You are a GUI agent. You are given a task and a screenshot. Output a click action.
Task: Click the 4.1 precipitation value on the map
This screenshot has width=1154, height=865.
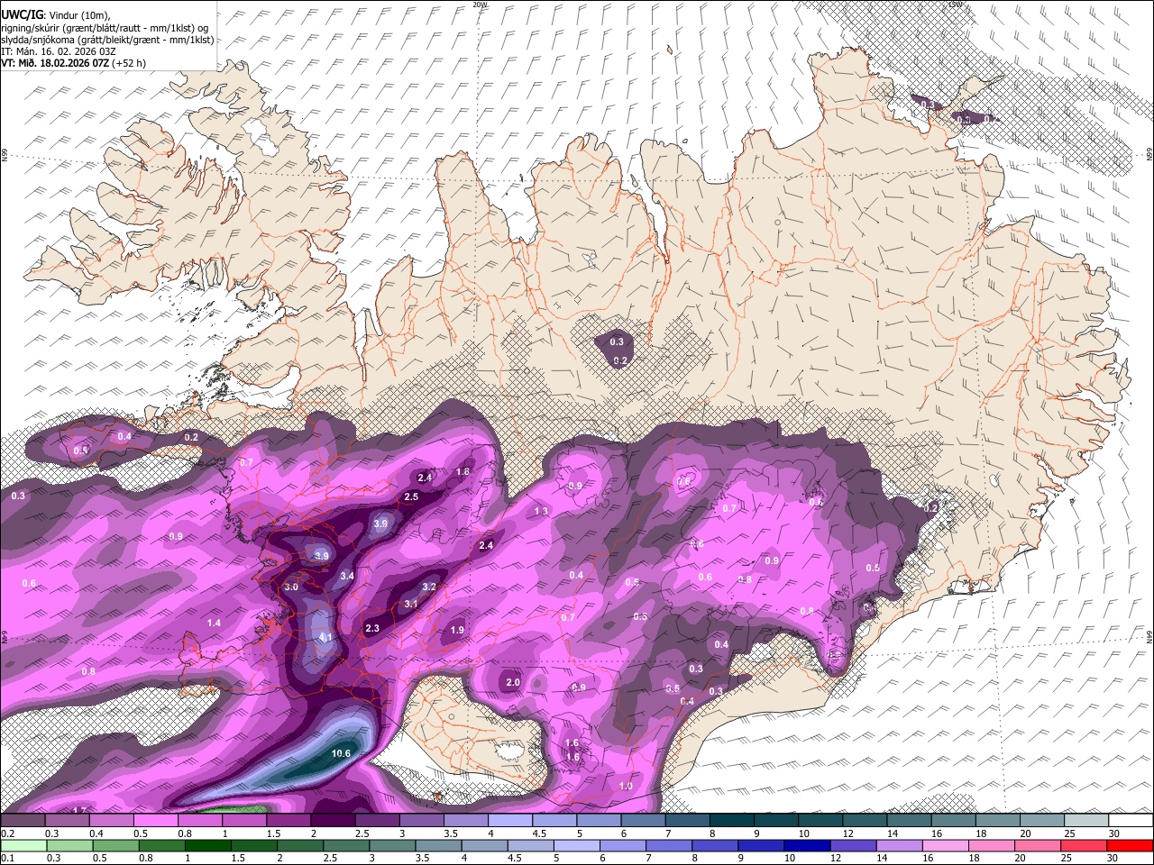(x=326, y=638)
